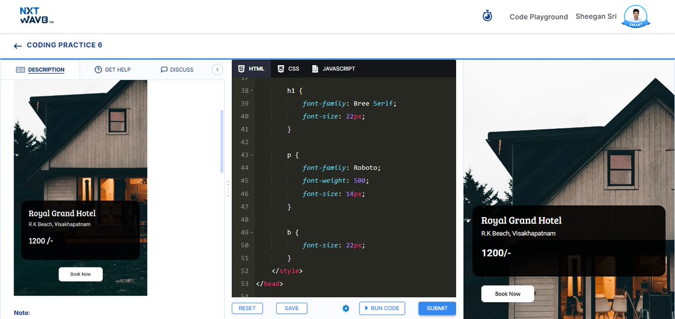This screenshot has width=675, height=319.
Task: Click the Discuss chat bubble icon
Action: tap(164, 70)
